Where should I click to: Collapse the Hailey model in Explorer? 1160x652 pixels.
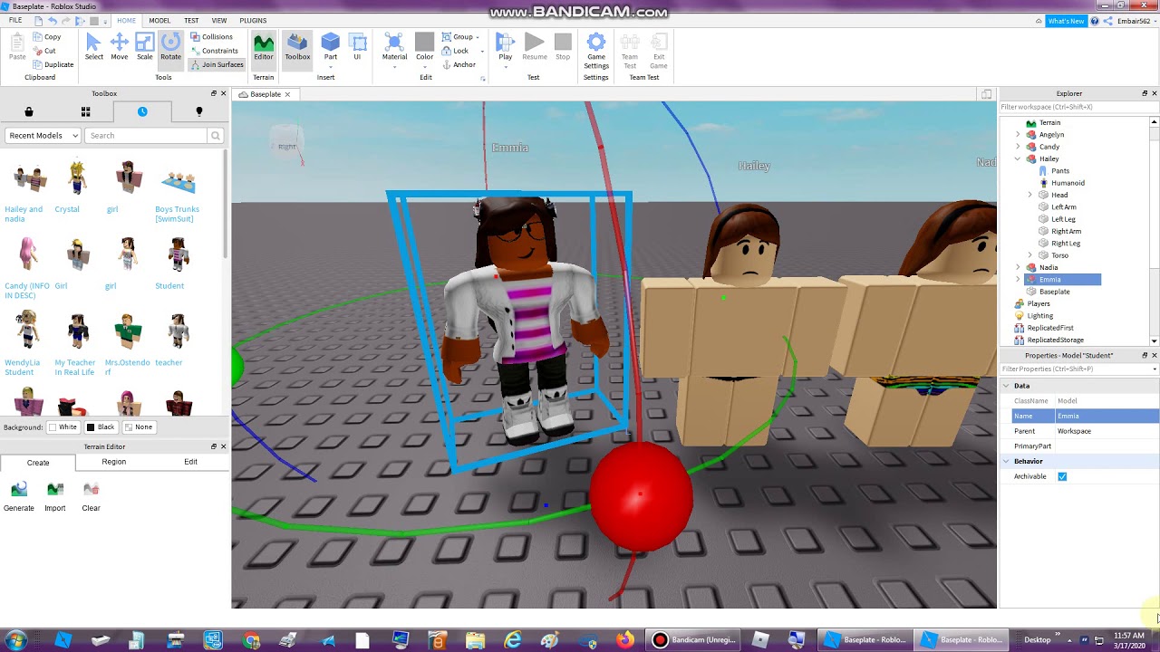tap(1018, 158)
